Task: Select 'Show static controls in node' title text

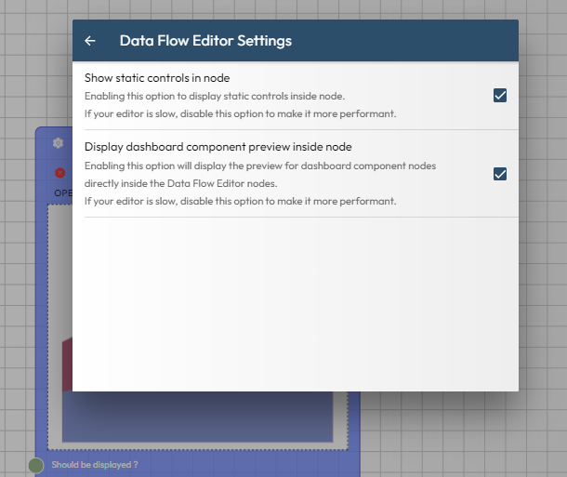Action: point(157,78)
